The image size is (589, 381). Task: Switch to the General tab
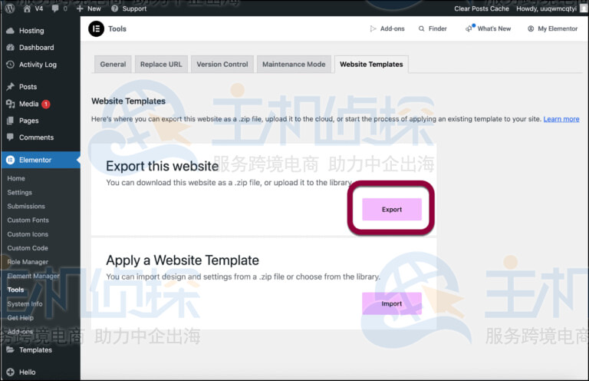coord(113,65)
